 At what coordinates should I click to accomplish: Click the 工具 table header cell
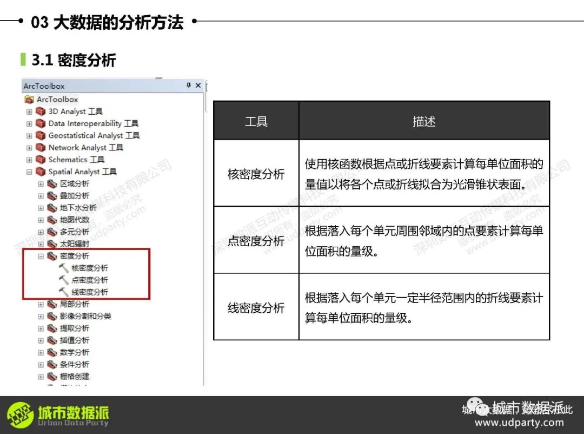pos(256,121)
